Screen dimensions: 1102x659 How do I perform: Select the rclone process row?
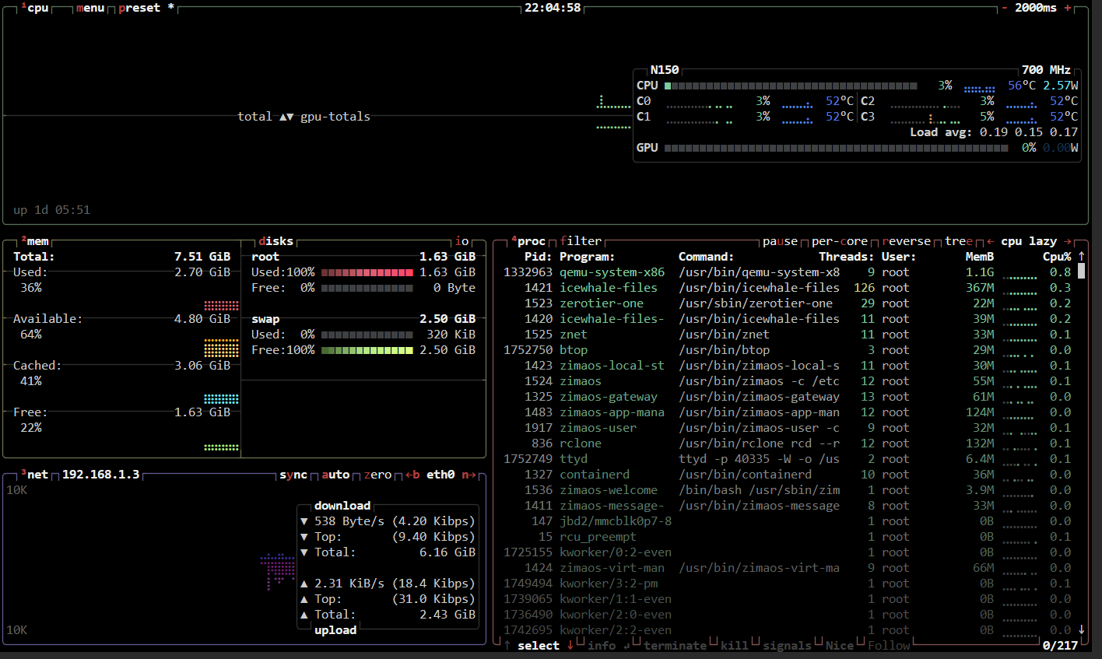[787, 443]
